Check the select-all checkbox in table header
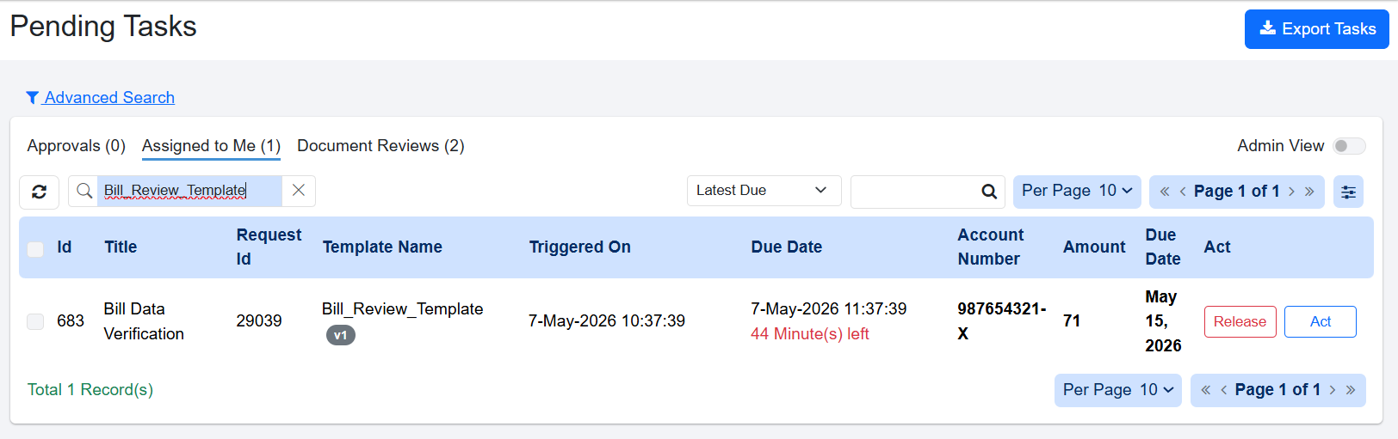Viewport: 1398px width, 439px height. point(35,249)
